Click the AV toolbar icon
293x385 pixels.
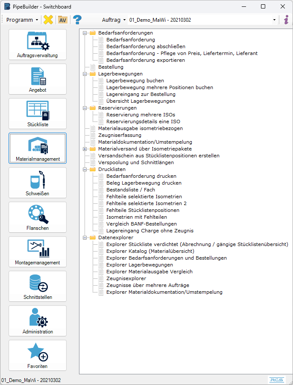point(63,20)
